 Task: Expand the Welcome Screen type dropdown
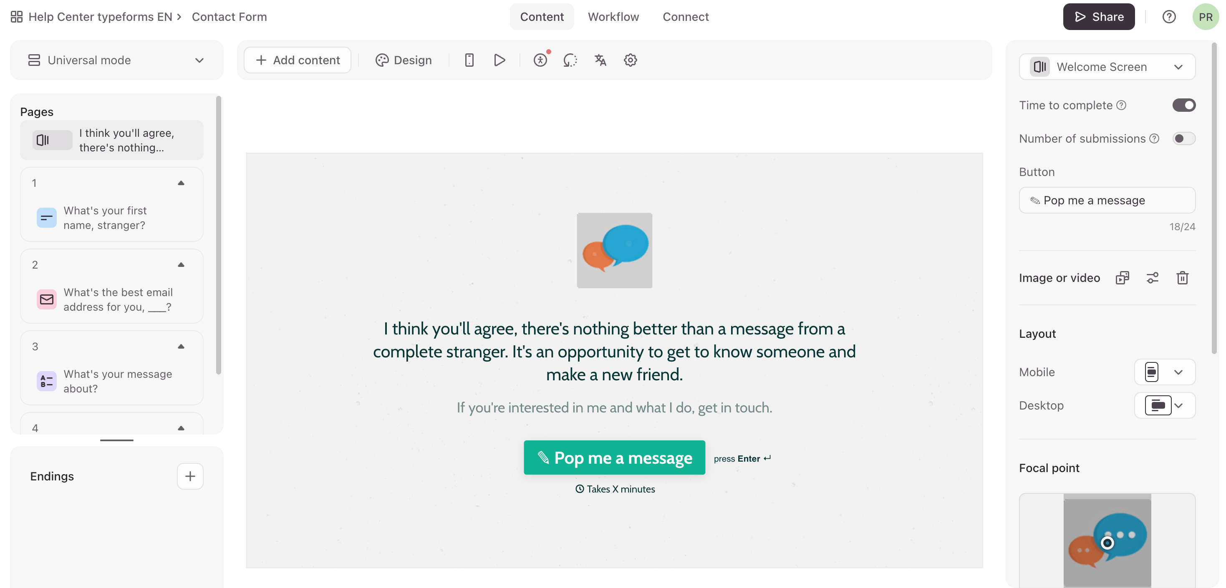1107,67
